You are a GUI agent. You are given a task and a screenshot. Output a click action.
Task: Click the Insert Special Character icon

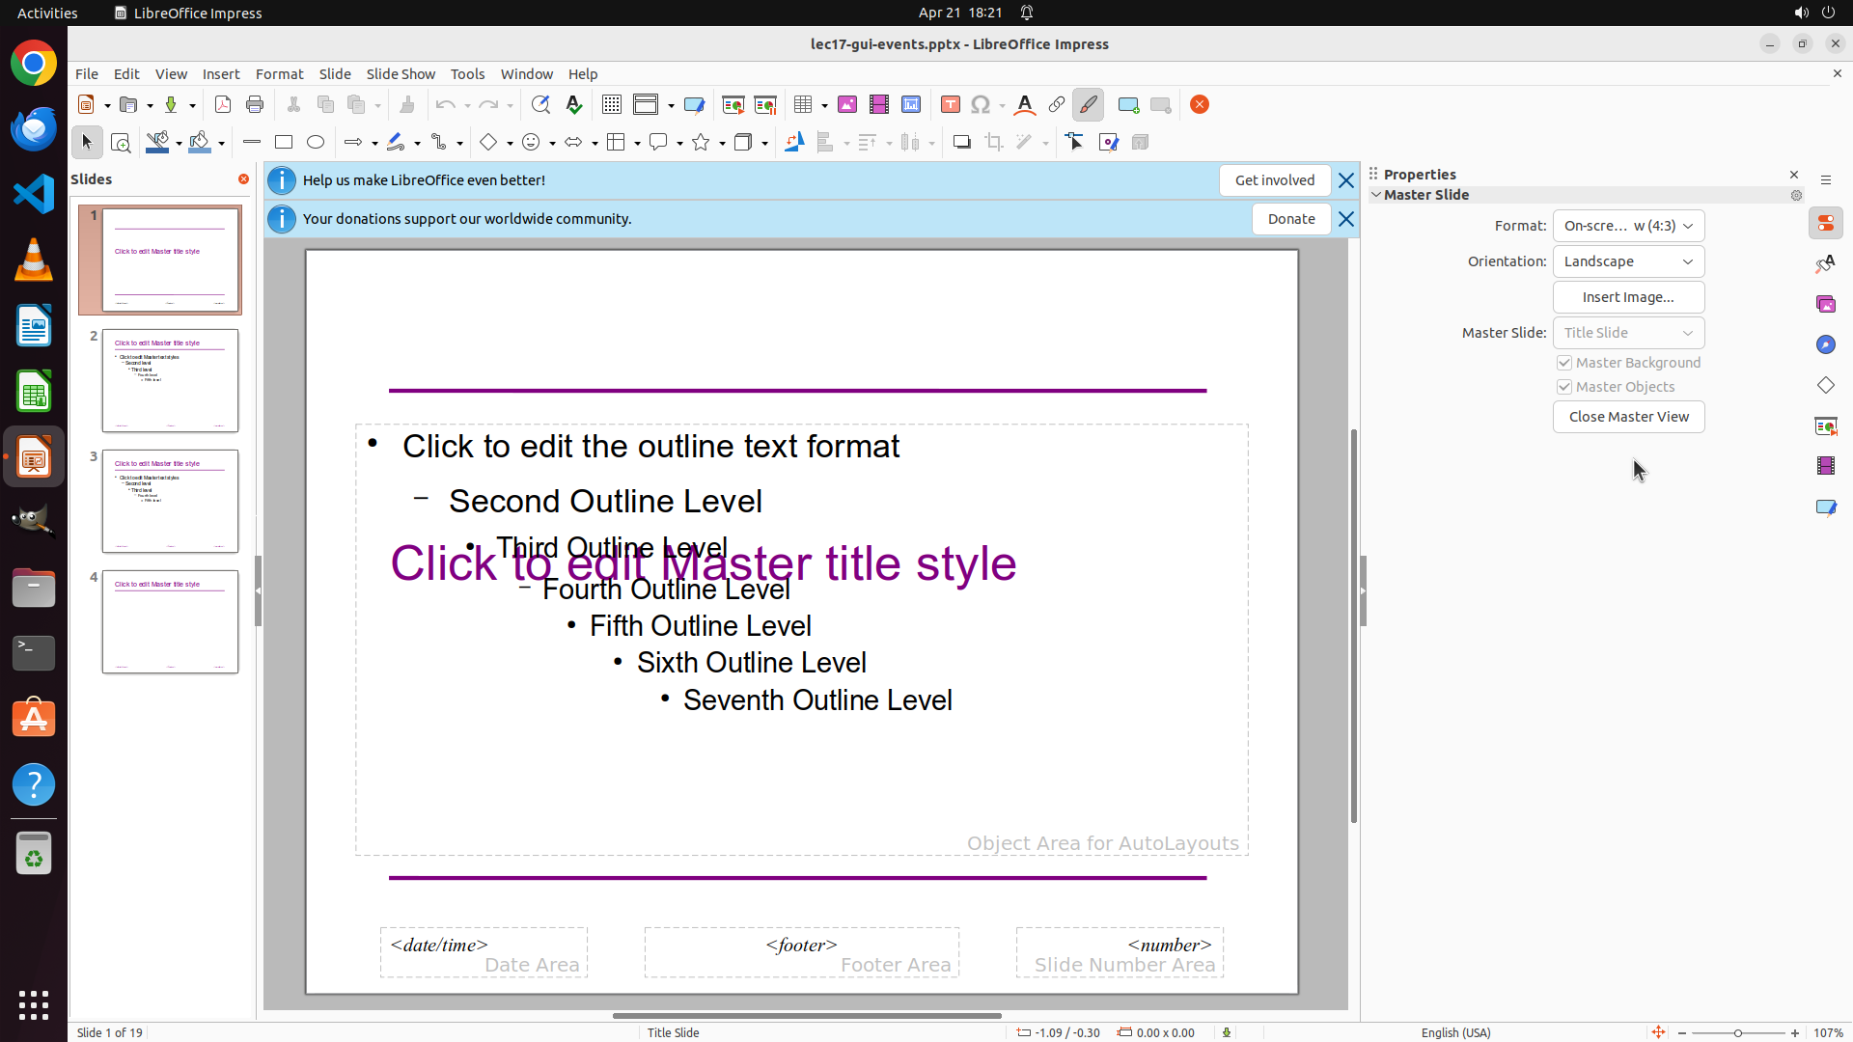point(981,105)
